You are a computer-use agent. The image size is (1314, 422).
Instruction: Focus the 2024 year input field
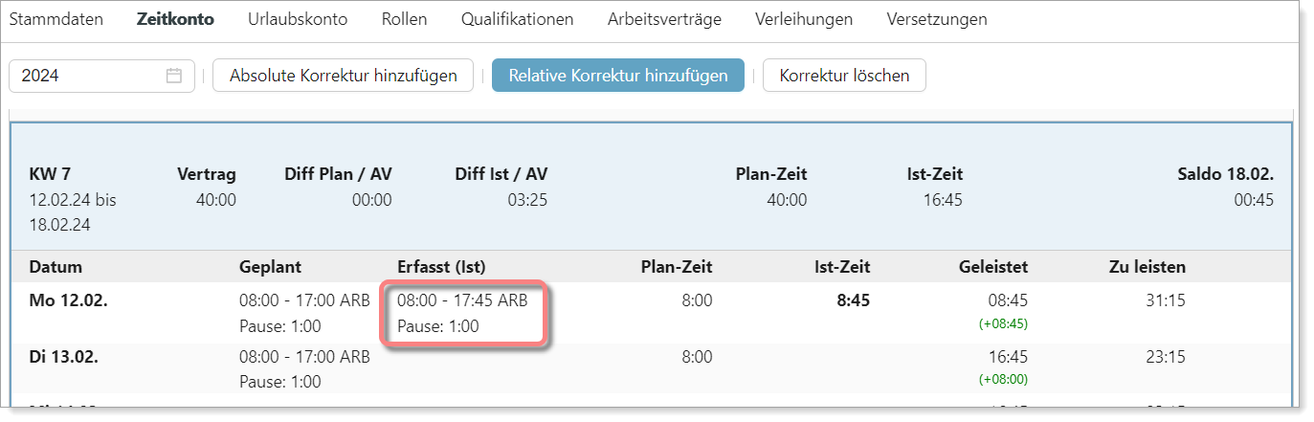click(x=101, y=76)
